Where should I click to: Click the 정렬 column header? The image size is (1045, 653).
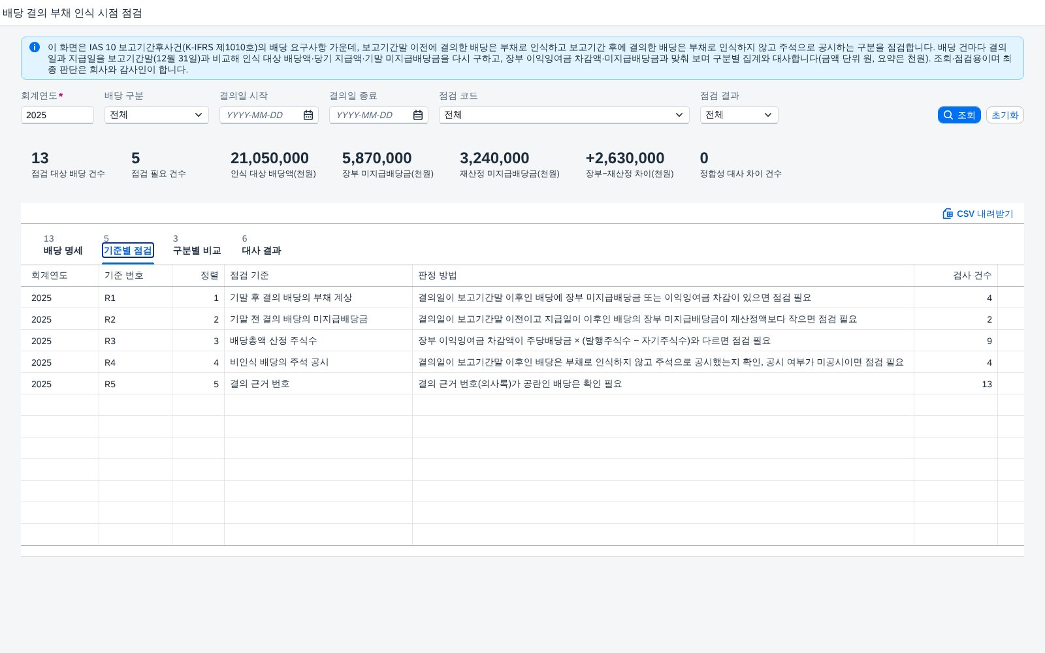click(199, 276)
